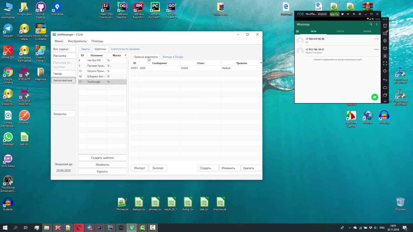Click Nox fullscreen icon in sidebar
Viewport: 413px width, 232px height.
[385, 63]
